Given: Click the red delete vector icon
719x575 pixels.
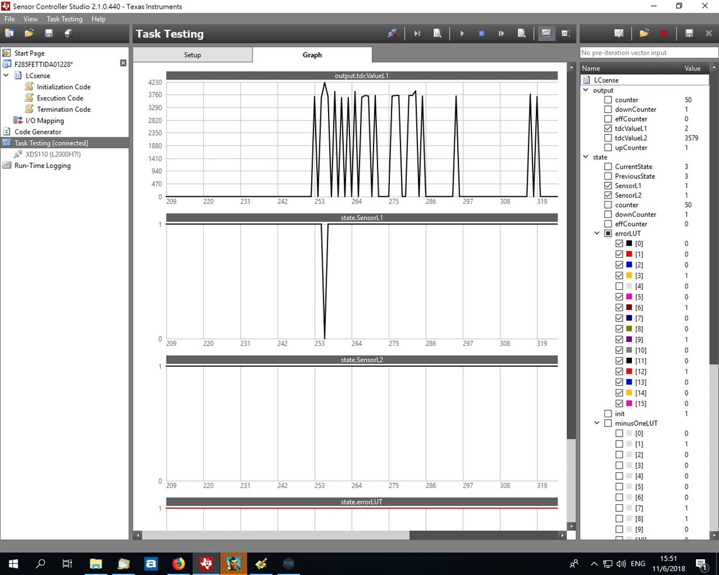Looking at the screenshot, I should tap(664, 33).
